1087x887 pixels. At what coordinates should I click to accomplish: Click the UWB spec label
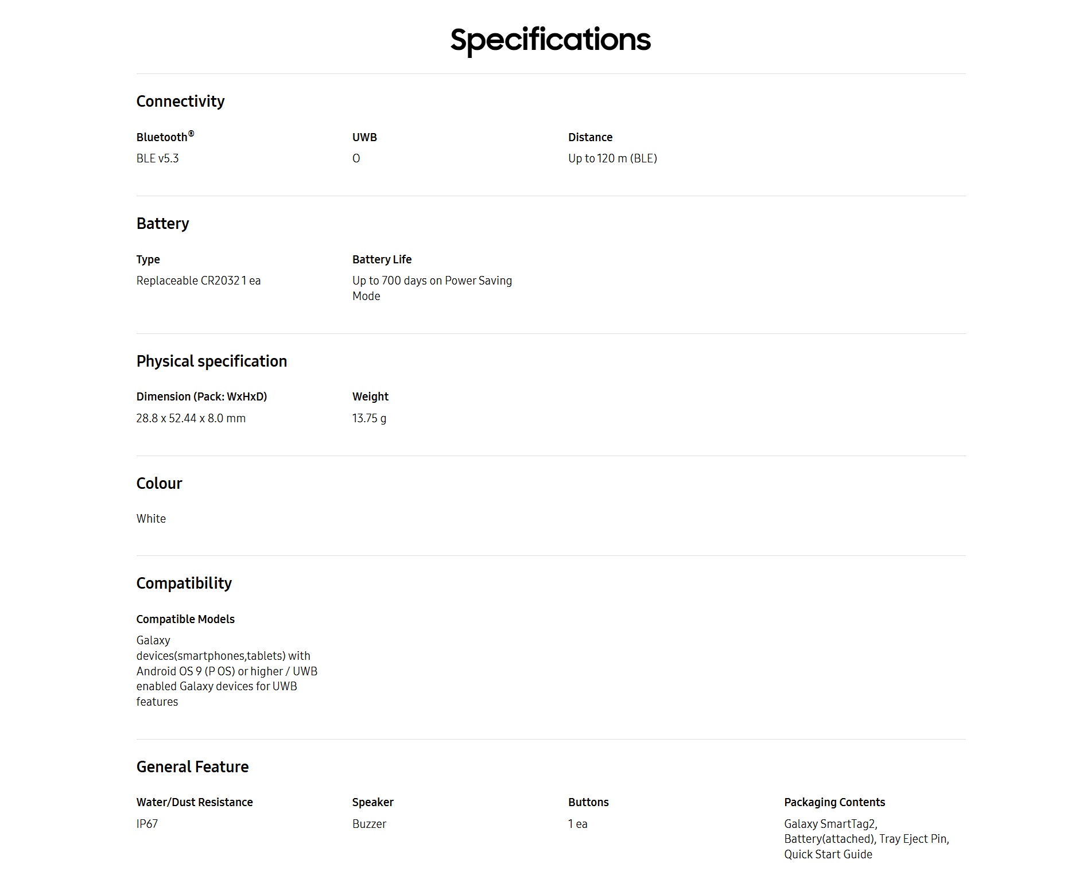pyautogui.click(x=364, y=137)
